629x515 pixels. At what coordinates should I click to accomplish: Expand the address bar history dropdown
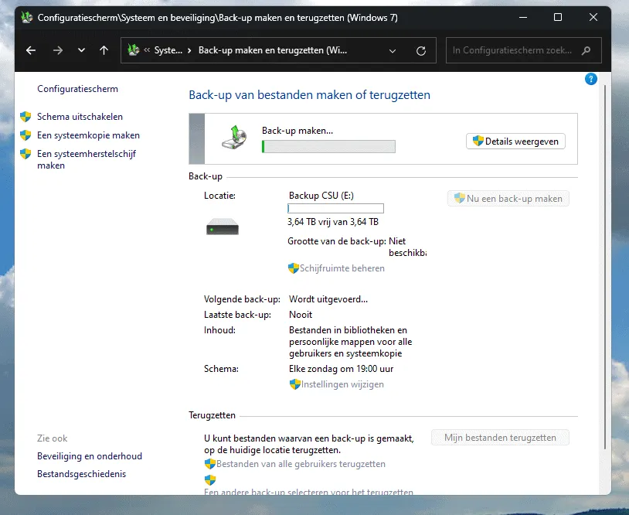[393, 51]
